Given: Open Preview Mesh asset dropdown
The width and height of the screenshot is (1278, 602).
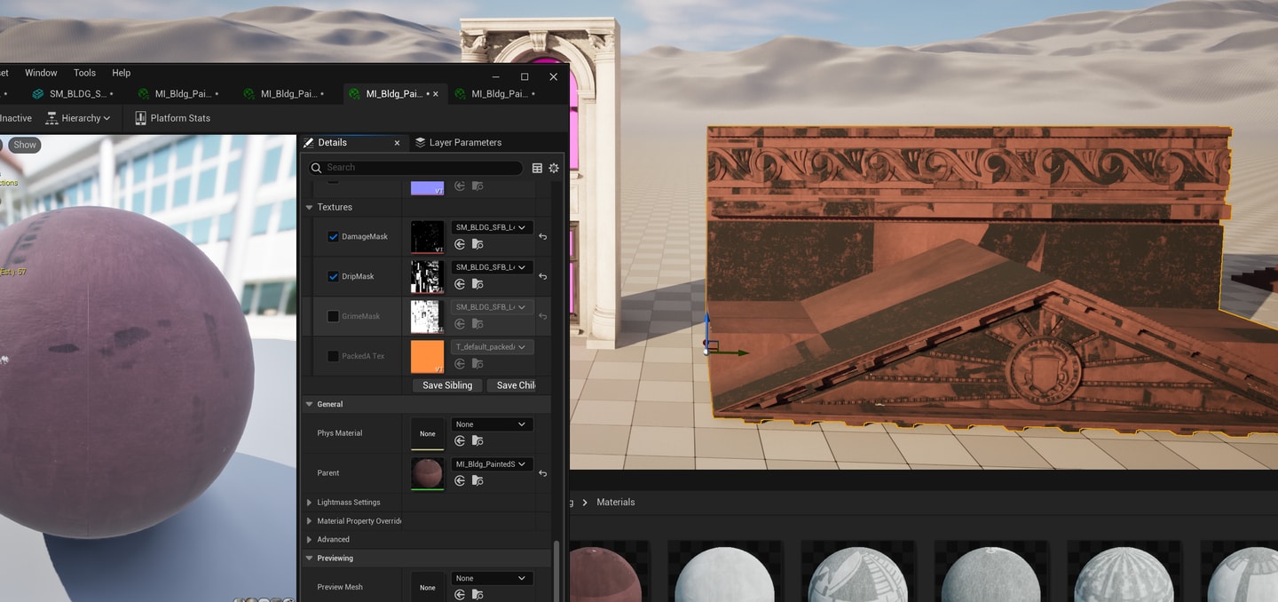Looking at the screenshot, I should click(x=493, y=578).
